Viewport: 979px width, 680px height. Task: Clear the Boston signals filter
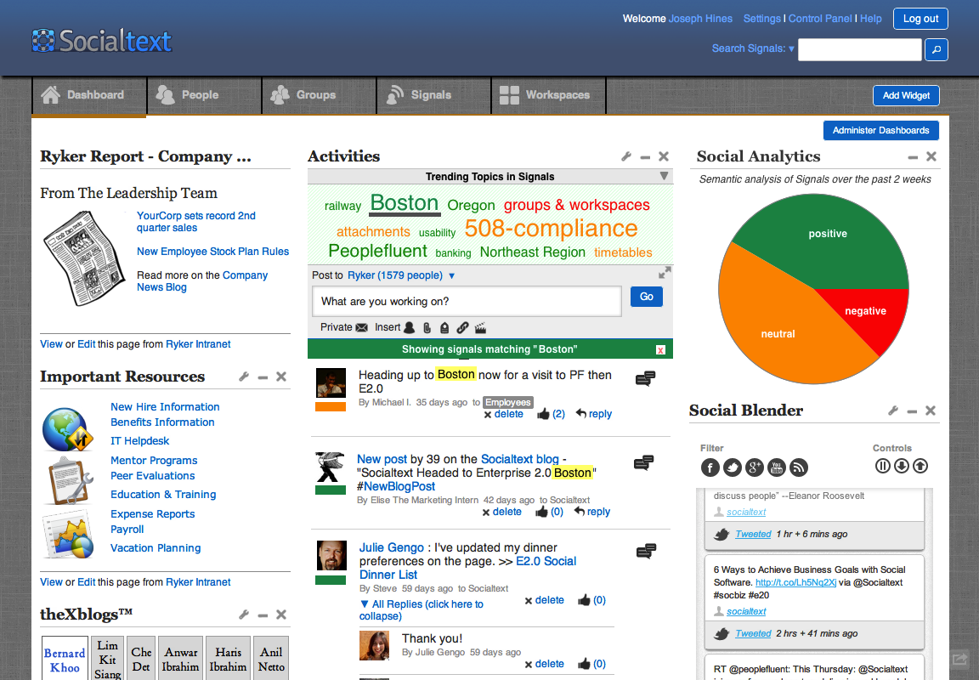pos(660,349)
